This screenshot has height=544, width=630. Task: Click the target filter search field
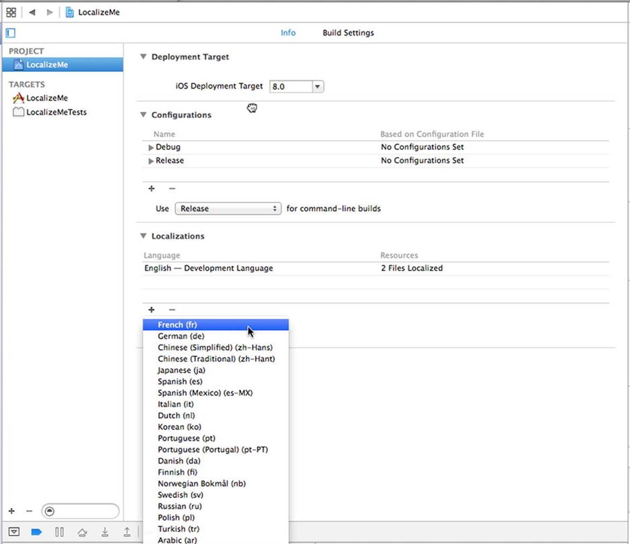81,511
